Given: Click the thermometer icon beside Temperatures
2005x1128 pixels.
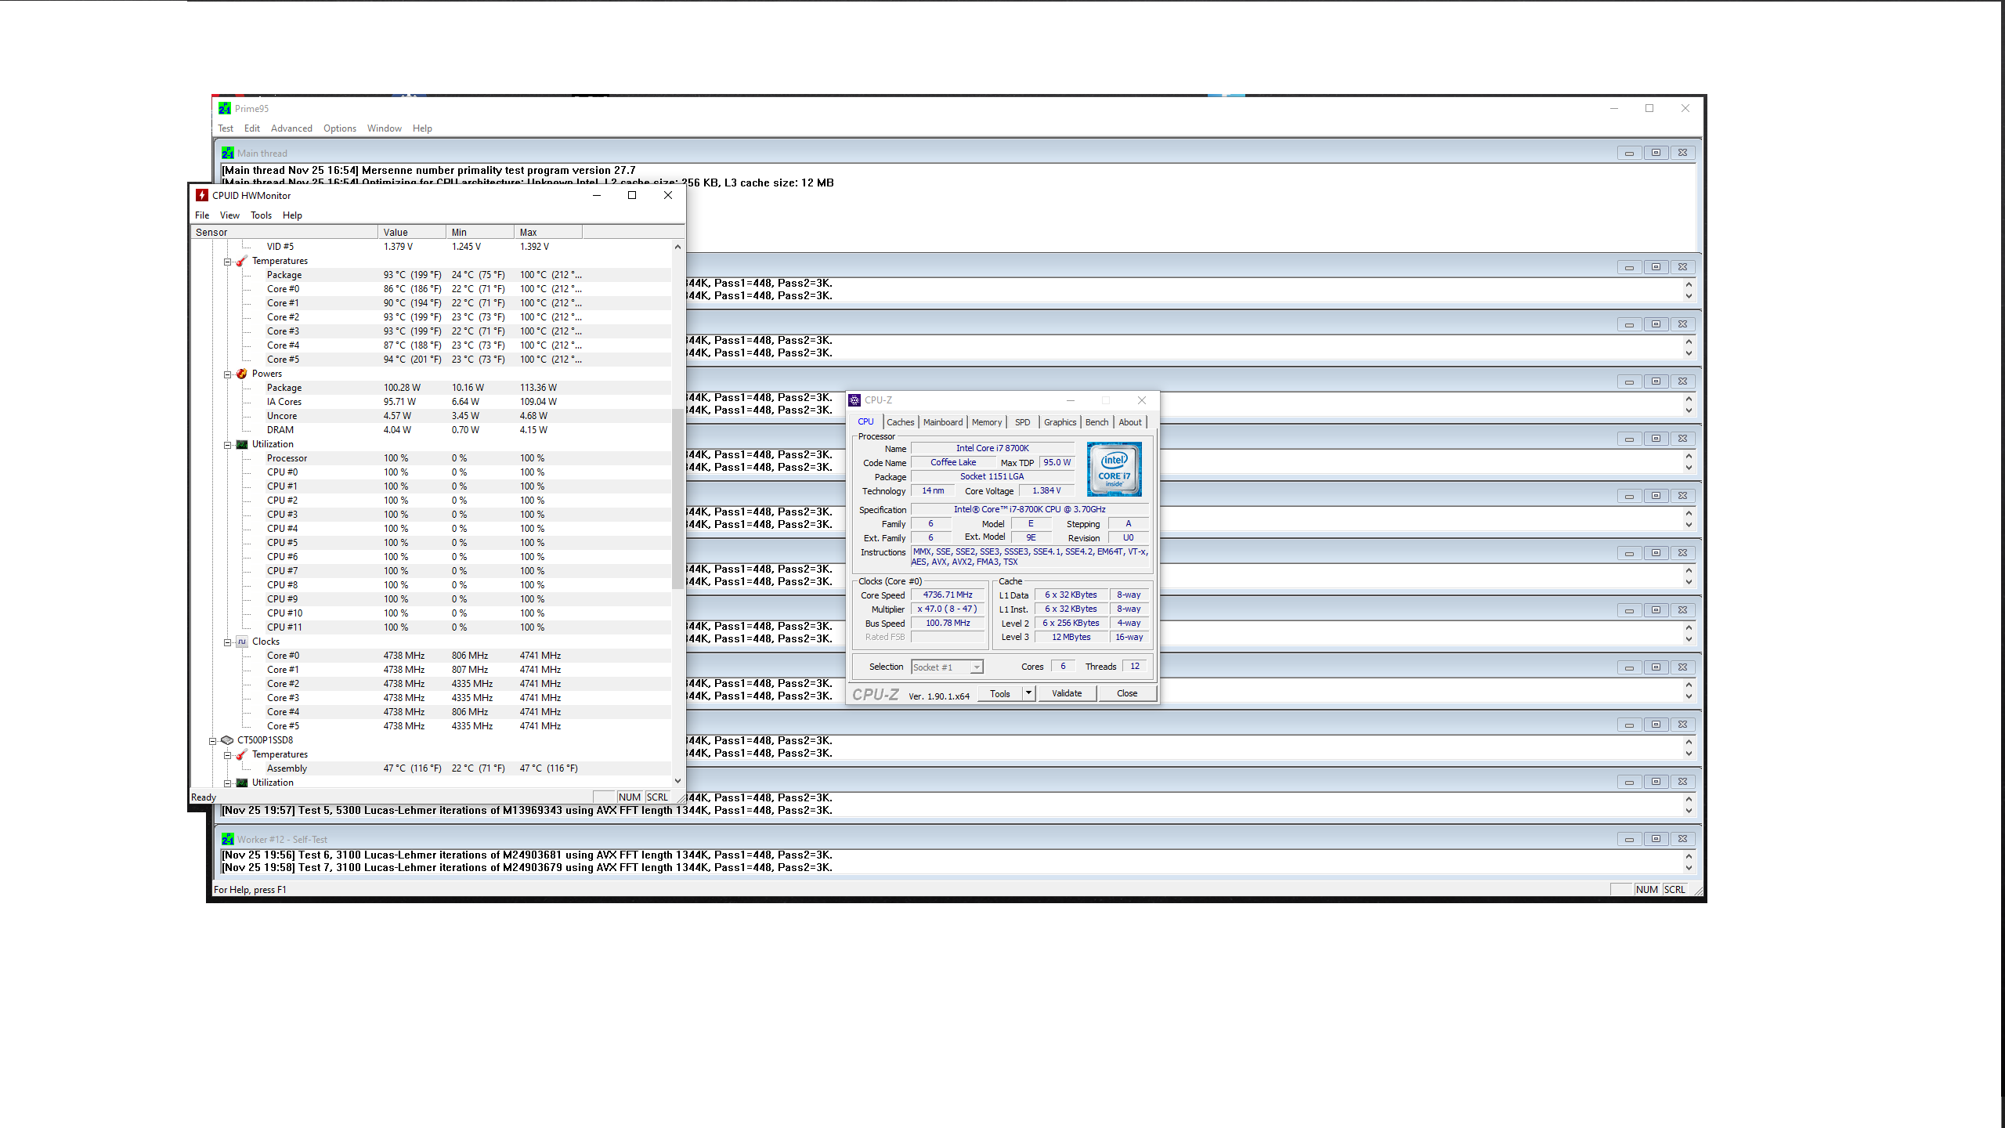Looking at the screenshot, I should tap(242, 261).
